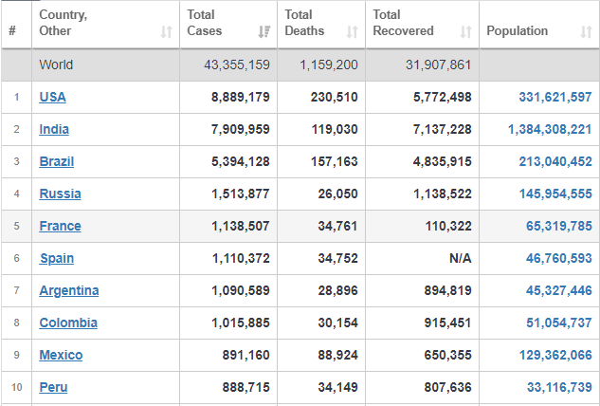Click the Population header label
Image resolution: width=600 pixels, height=406 pixels.
(517, 31)
